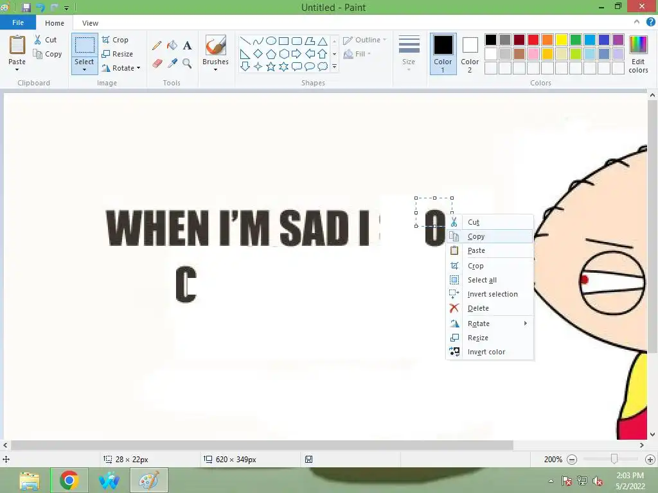Activate Color 2 selector

[470, 54]
